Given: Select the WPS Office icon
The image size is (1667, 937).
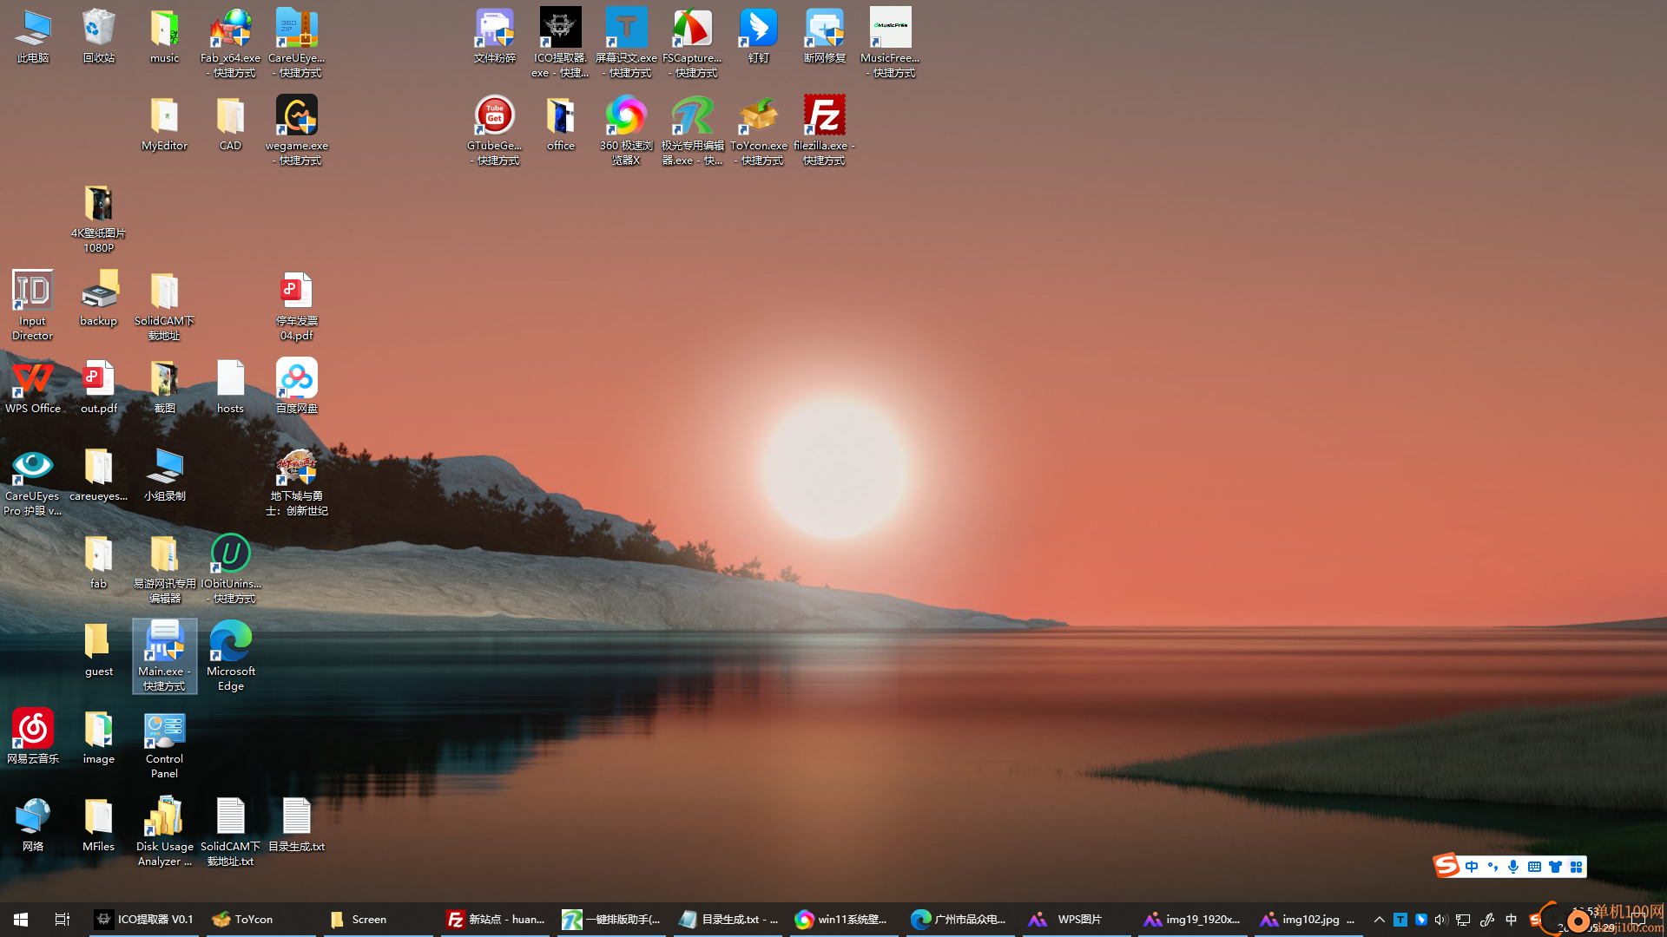Looking at the screenshot, I should click(x=33, y=387).
